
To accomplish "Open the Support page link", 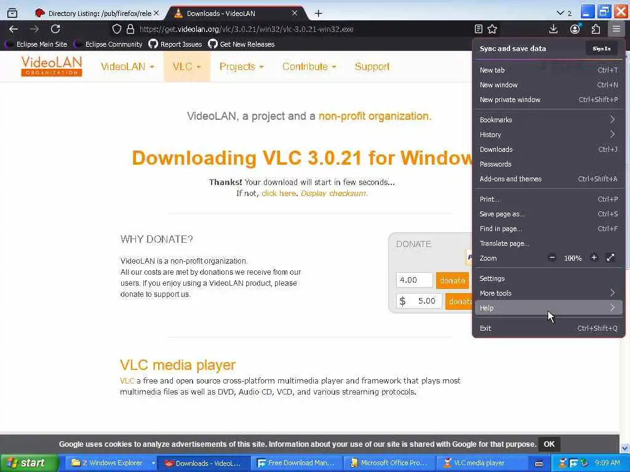I will (372, 66).
